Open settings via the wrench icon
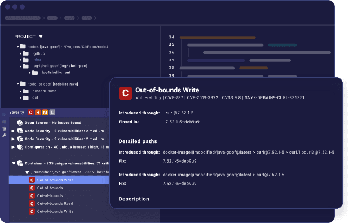Image resolution: width=349 pixels, height=223 pixels. [x=4, y=135]
